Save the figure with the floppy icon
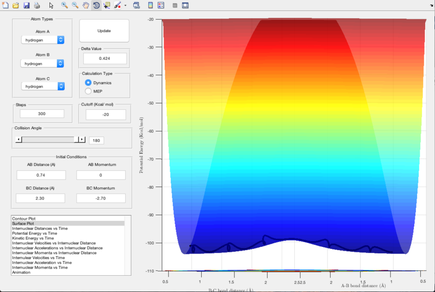This screenshot has height=292, width=435. point(26,5)
